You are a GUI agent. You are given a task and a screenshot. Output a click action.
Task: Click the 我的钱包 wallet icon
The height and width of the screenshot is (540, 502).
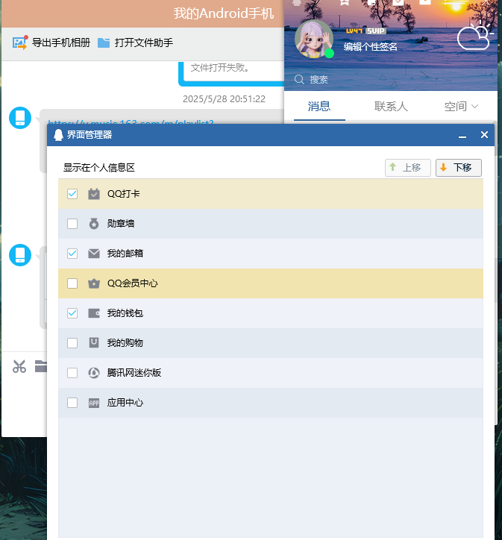[x=94, y=313]
